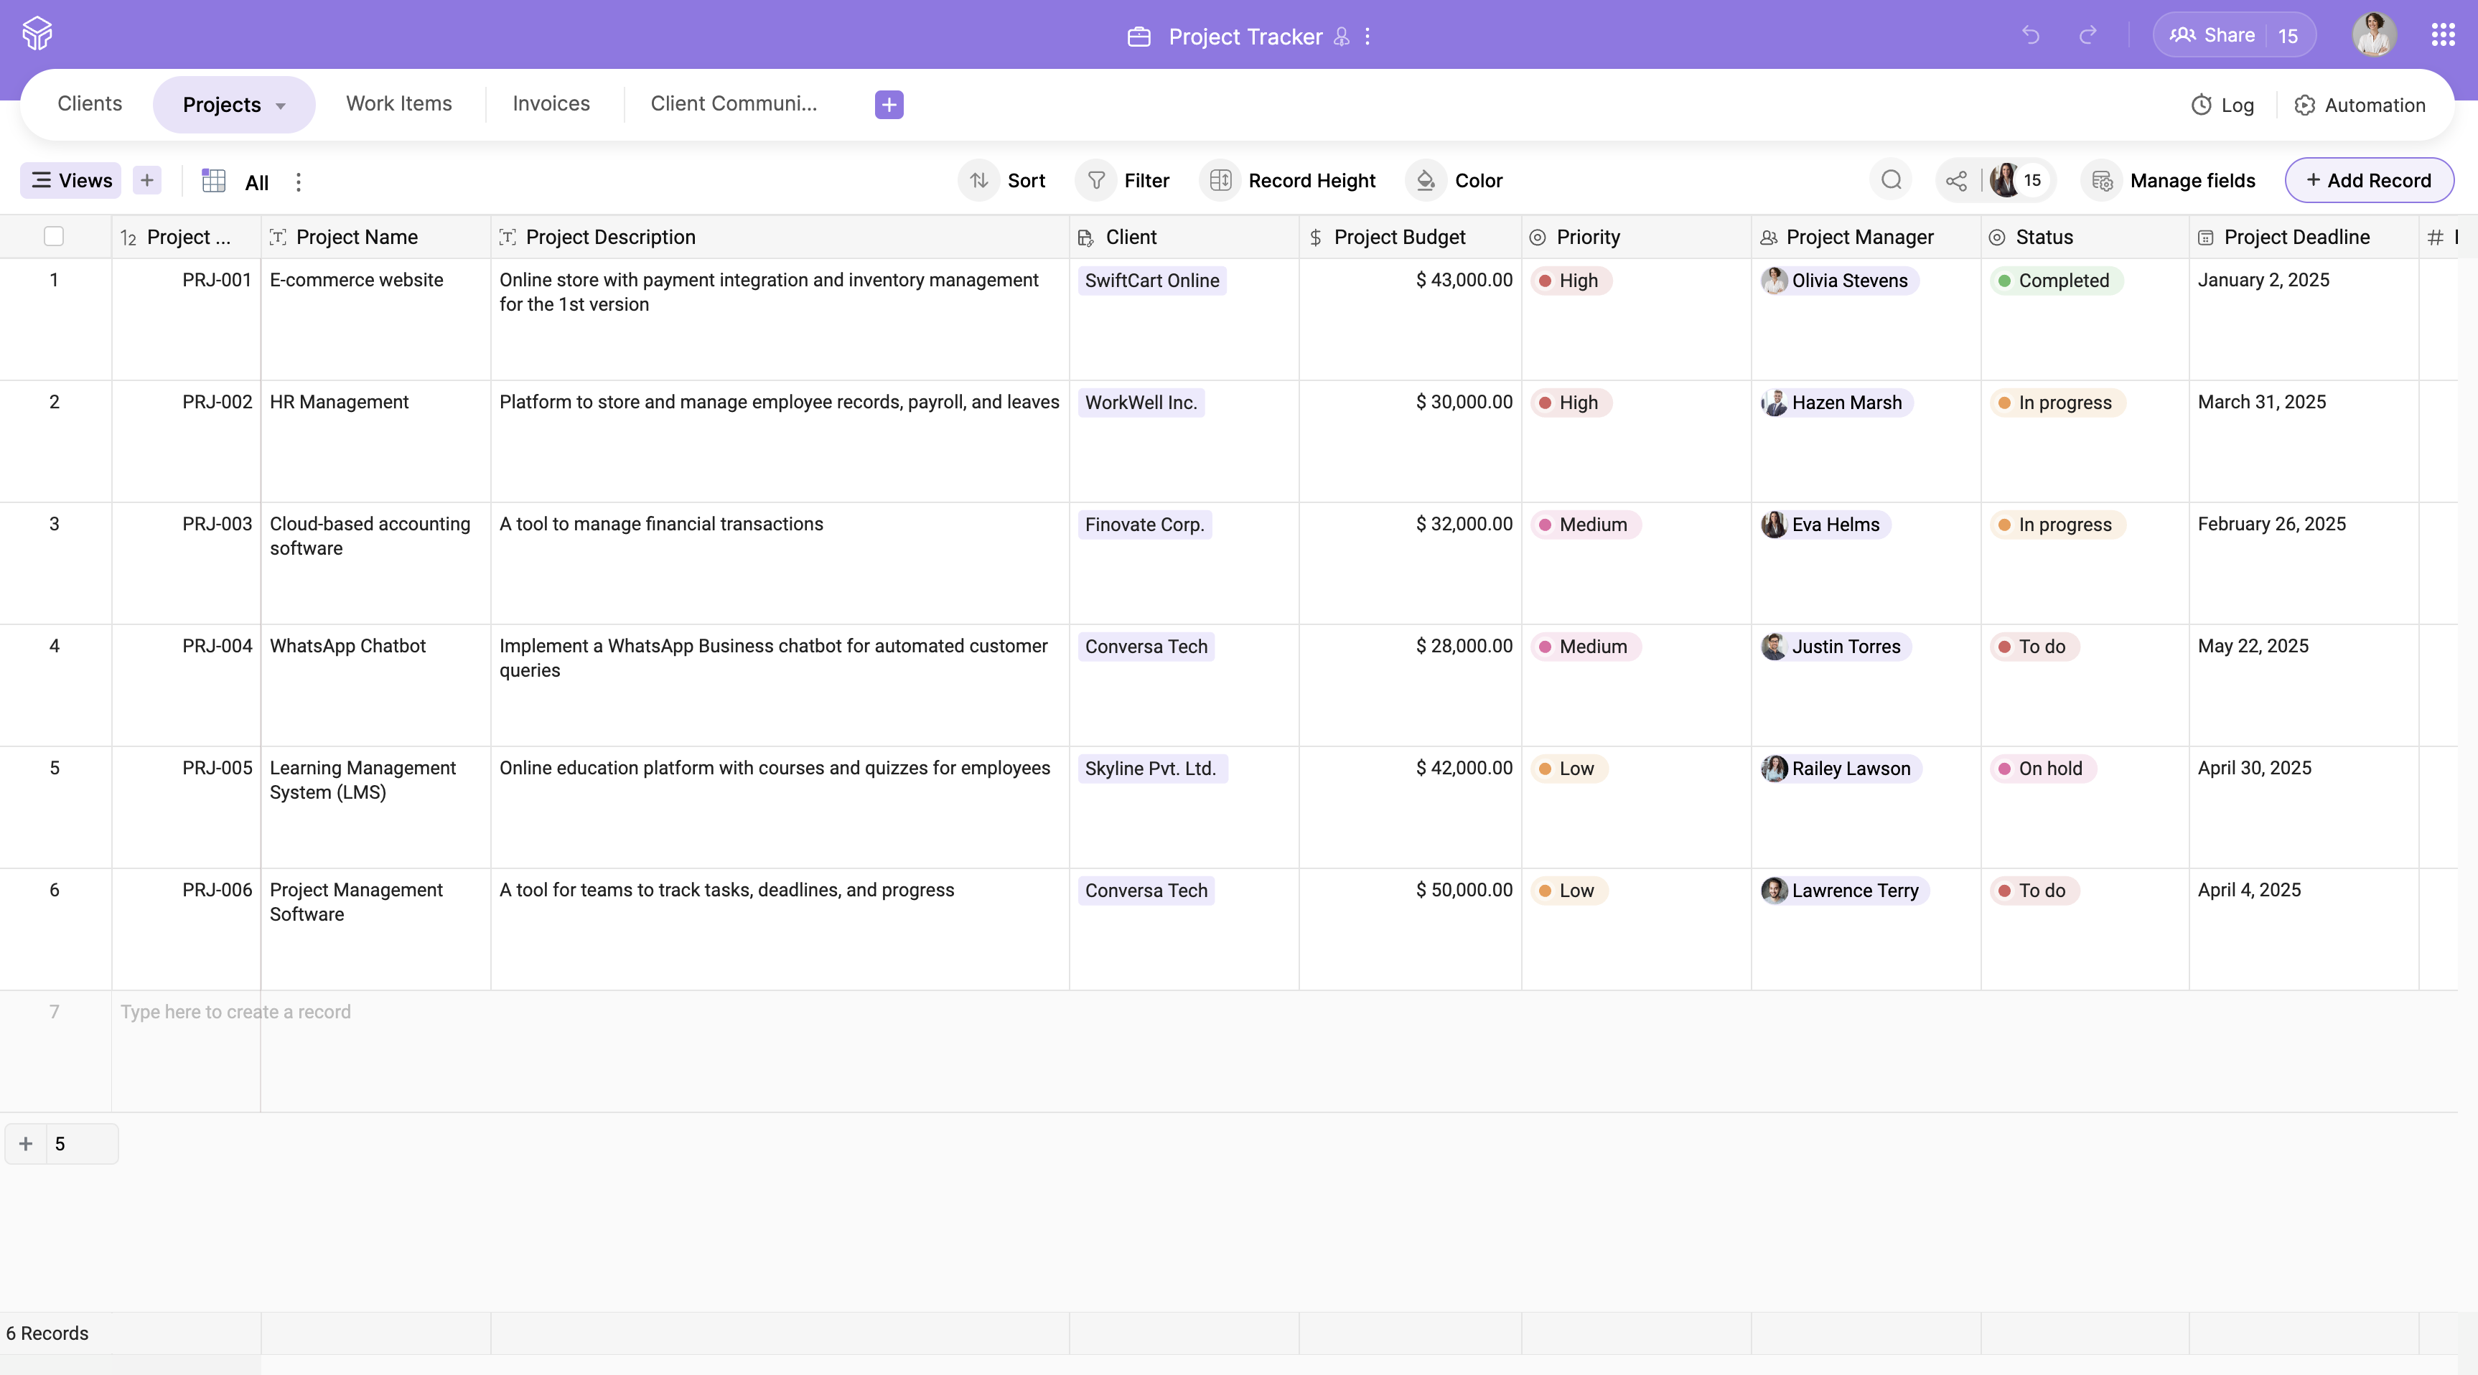This screenshot has width=2478, height=1375.
Task: Click the Filter funnel icon
Action: coord(1095,180)
